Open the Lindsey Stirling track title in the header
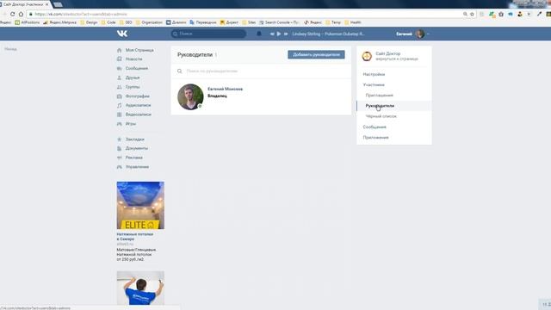The width and height of the screenshot is (551, 310). (328, 34)
